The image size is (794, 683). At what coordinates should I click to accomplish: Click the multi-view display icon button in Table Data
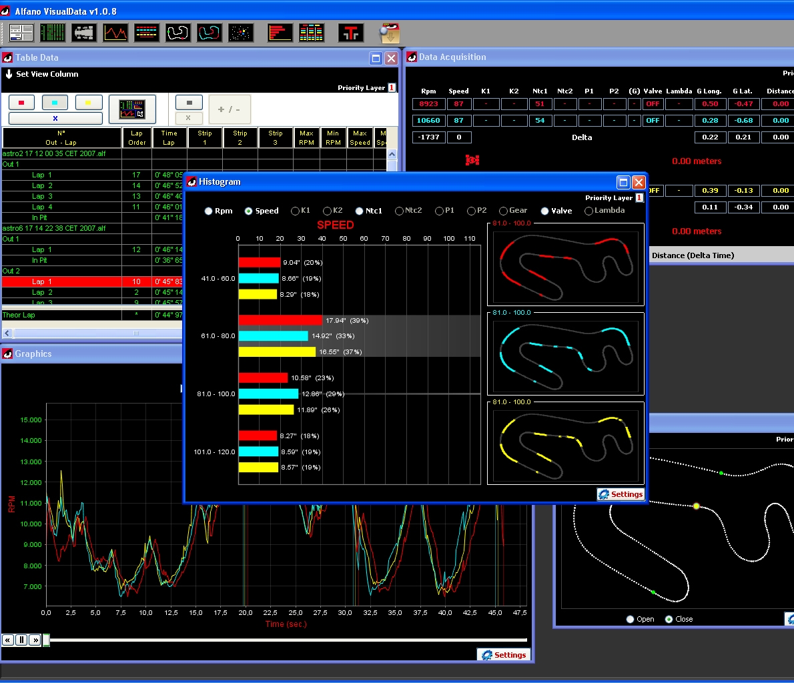132,109
